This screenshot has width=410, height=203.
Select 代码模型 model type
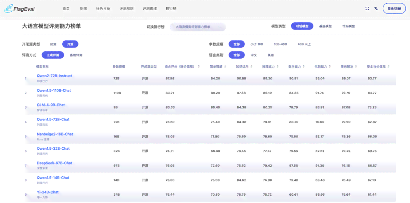(348, 26)
